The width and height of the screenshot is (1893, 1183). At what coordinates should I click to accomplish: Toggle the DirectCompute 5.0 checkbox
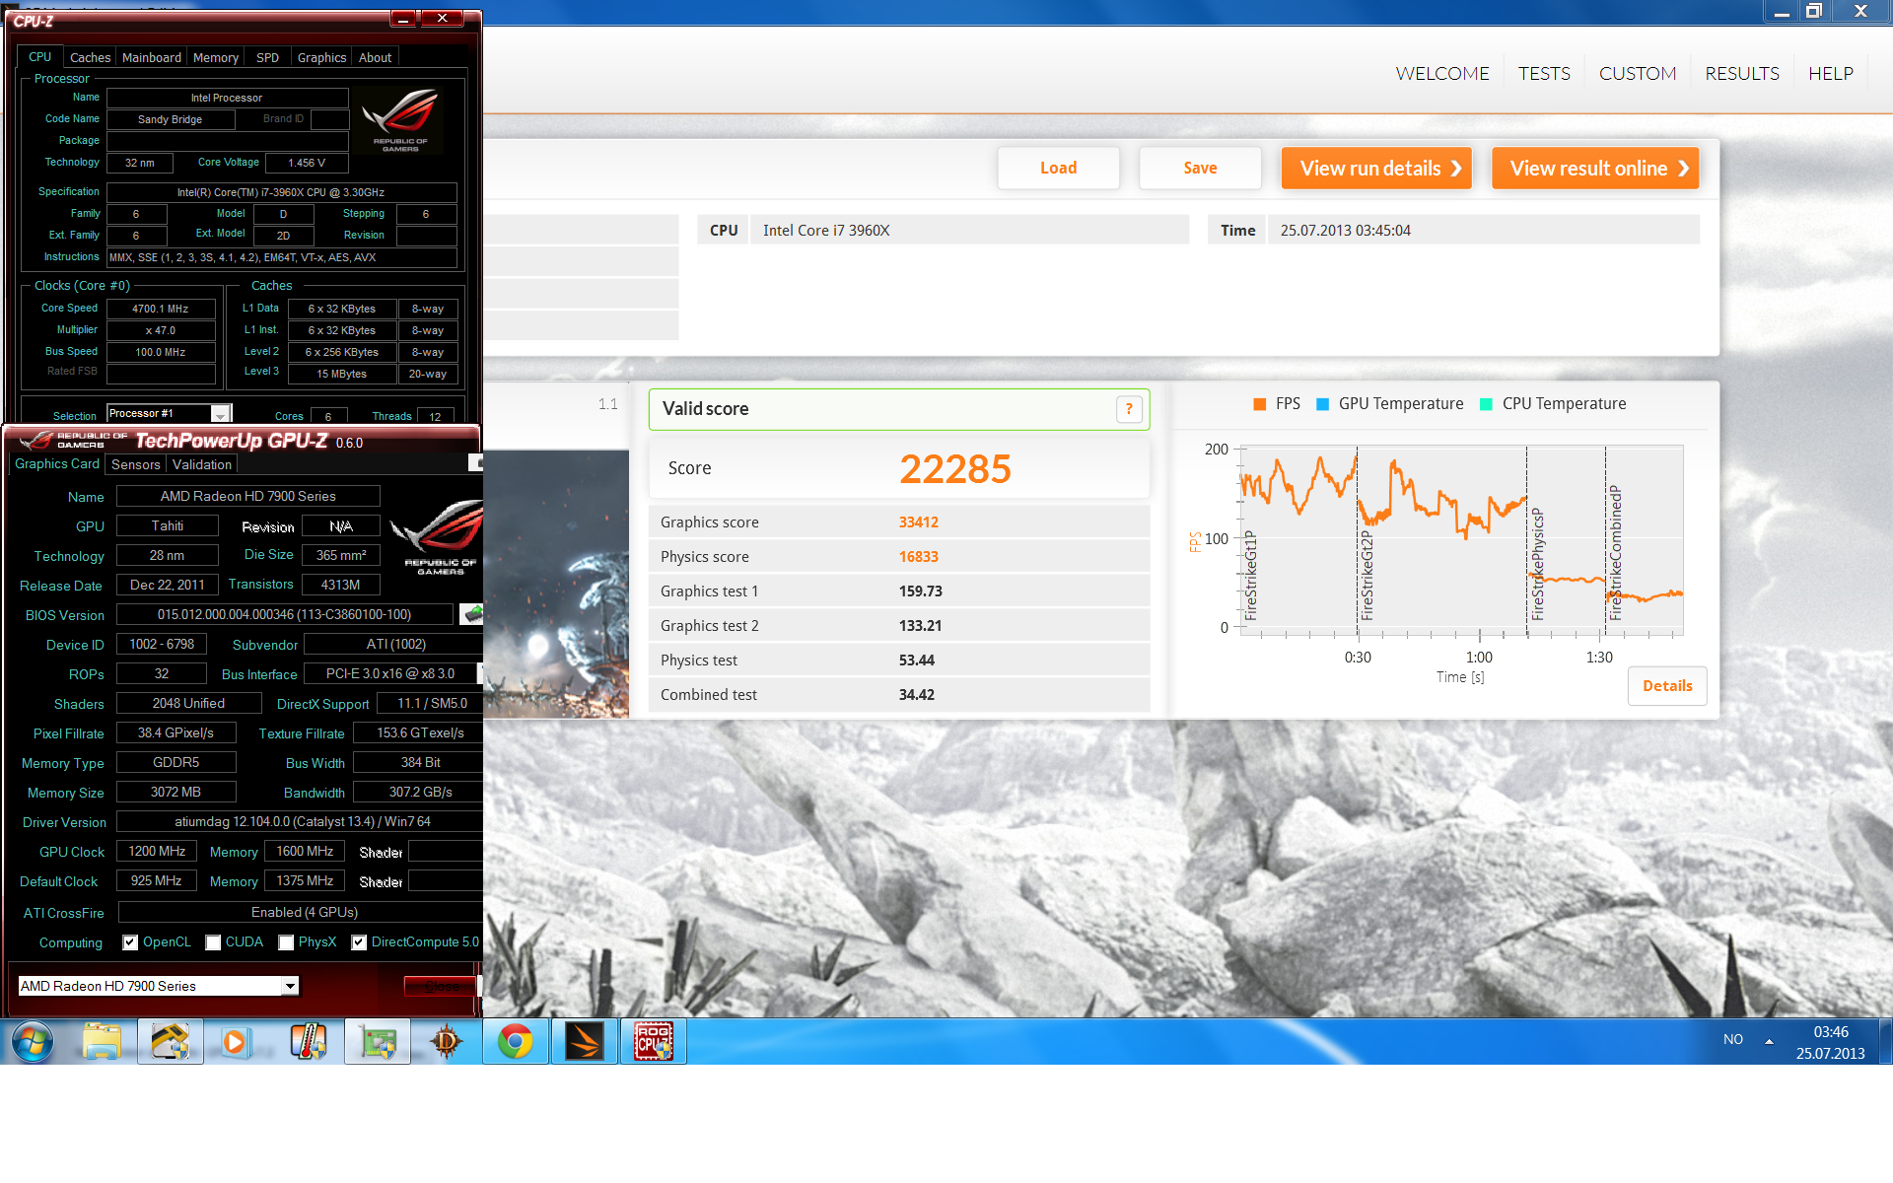(359, 942)
